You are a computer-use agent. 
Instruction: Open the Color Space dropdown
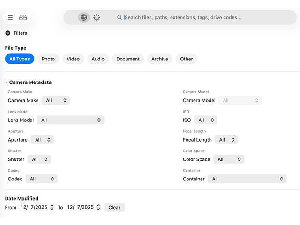point(229,159)
